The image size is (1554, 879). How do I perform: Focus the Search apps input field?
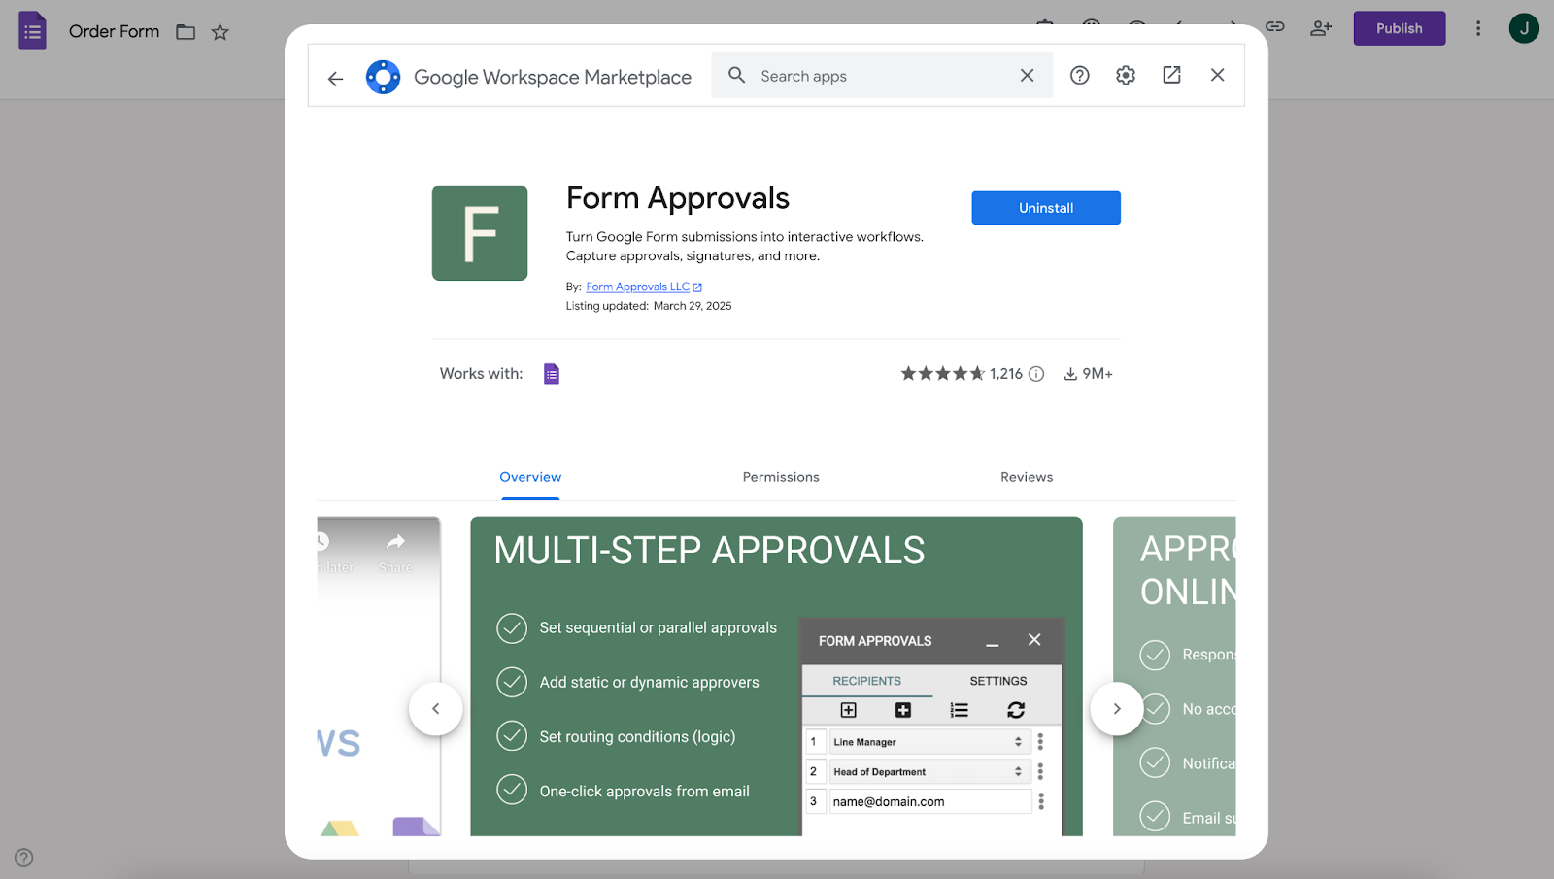tap(882, 76)
